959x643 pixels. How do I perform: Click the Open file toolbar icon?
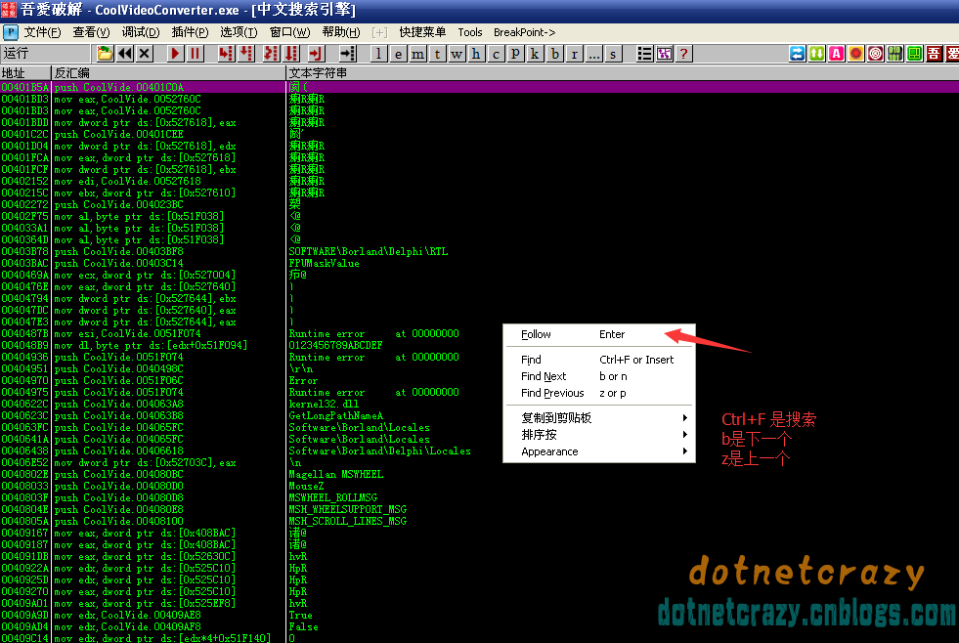[x=106, y=54]
